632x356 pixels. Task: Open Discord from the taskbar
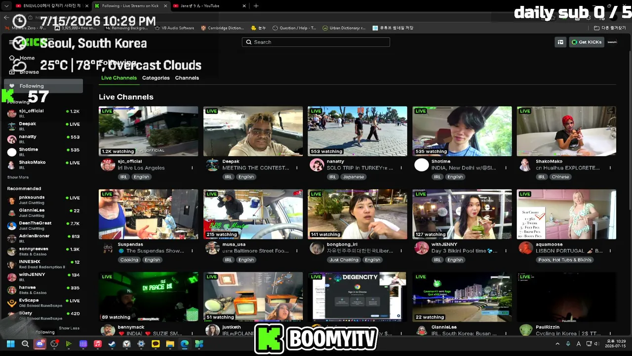[40, 344]
